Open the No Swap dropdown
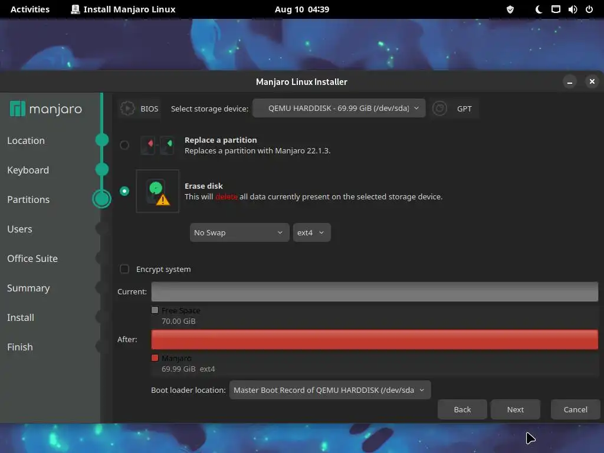 239,232
